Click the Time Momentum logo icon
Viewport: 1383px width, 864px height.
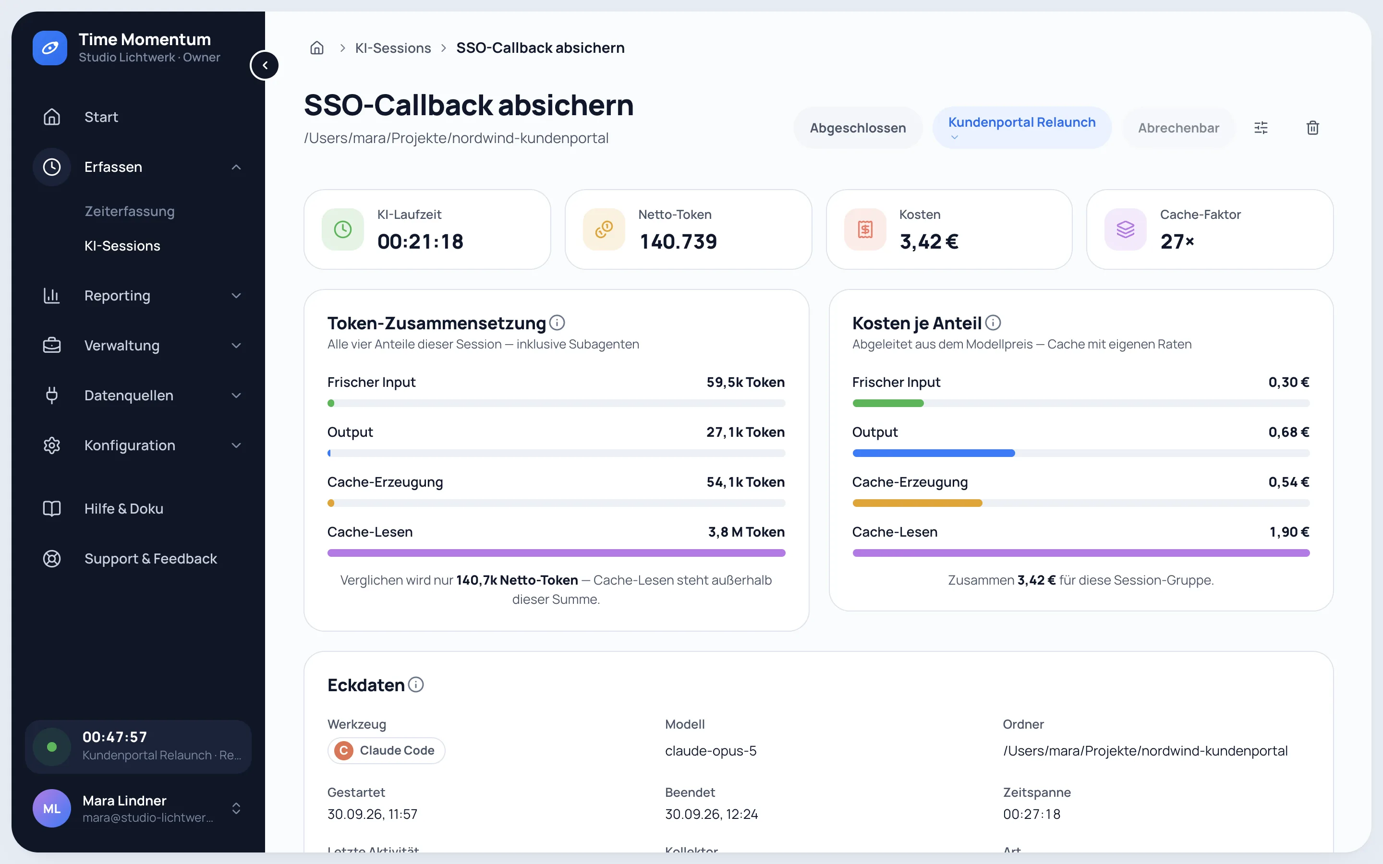(50, 48)
